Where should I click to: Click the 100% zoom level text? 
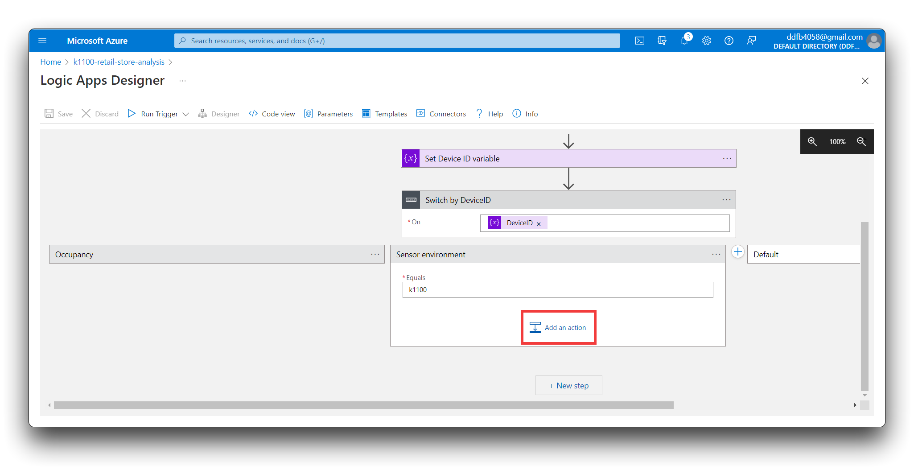837,141
